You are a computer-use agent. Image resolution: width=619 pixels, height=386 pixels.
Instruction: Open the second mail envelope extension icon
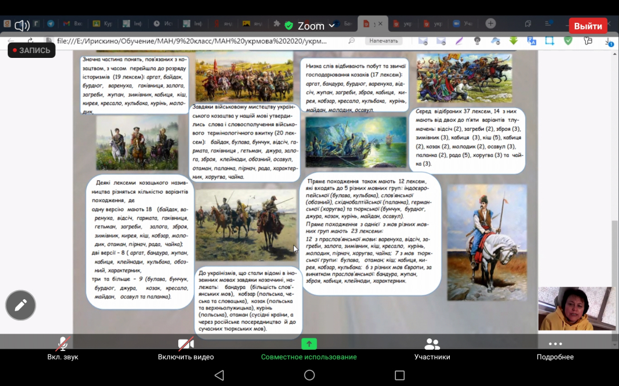pyautogui.click(x=441, y=41)
